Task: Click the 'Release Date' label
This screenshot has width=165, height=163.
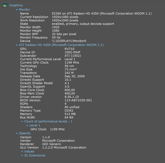Action: pyautogui.click(x=30, y=76)
